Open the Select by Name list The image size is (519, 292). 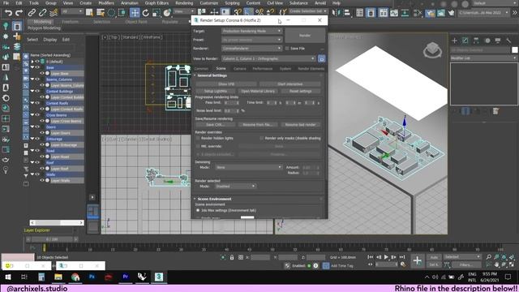point(101,13)
